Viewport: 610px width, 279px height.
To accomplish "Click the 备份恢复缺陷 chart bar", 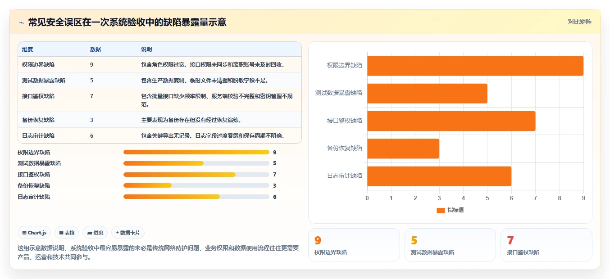I will tap(403, 148).
